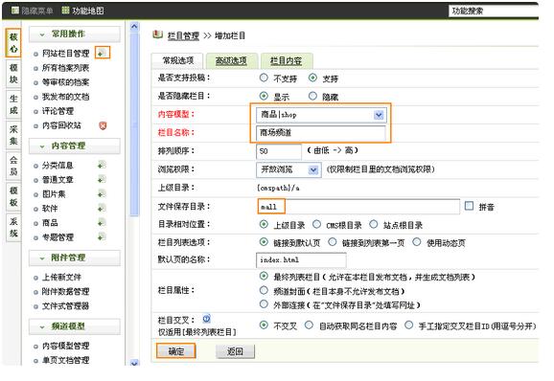Switch to the 高级选项 tab
554x381 pixels.
pyautogui.click(x=231, y=60)
